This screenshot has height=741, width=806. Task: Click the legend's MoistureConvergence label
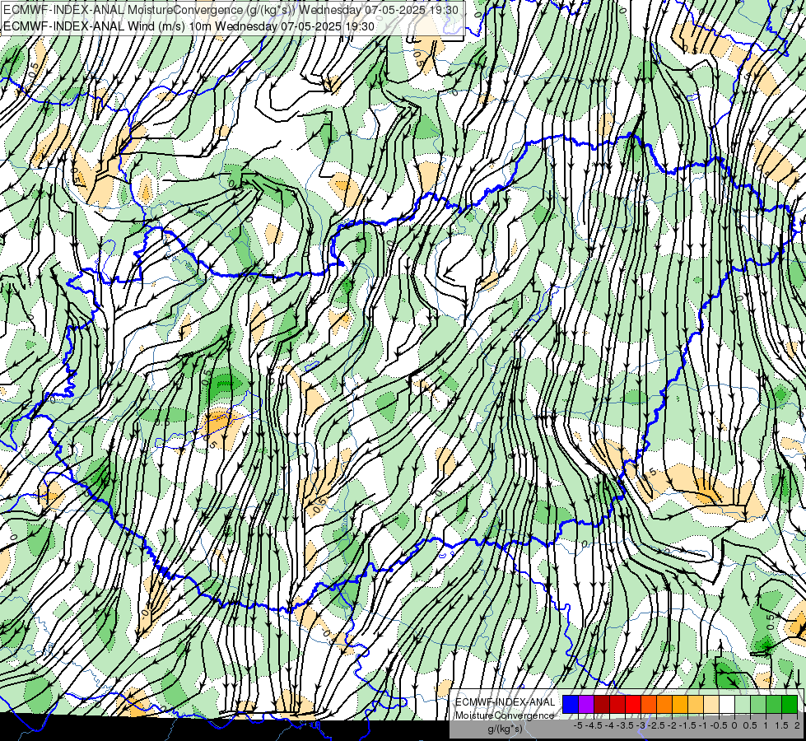tap(505, 715)
